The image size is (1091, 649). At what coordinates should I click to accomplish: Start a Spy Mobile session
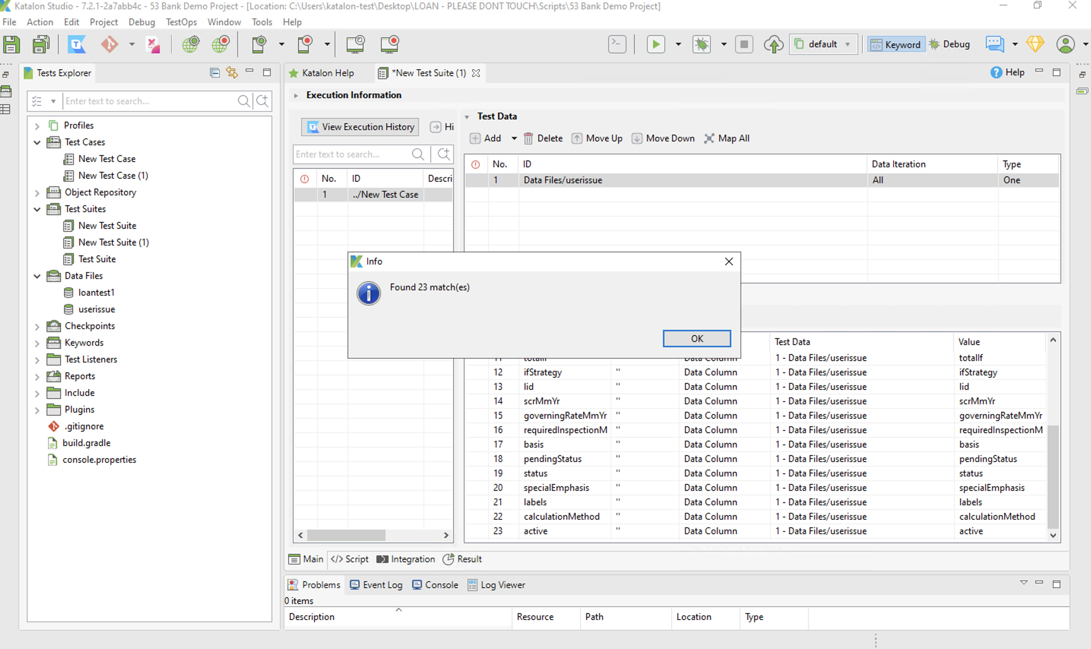pos(259,44)
